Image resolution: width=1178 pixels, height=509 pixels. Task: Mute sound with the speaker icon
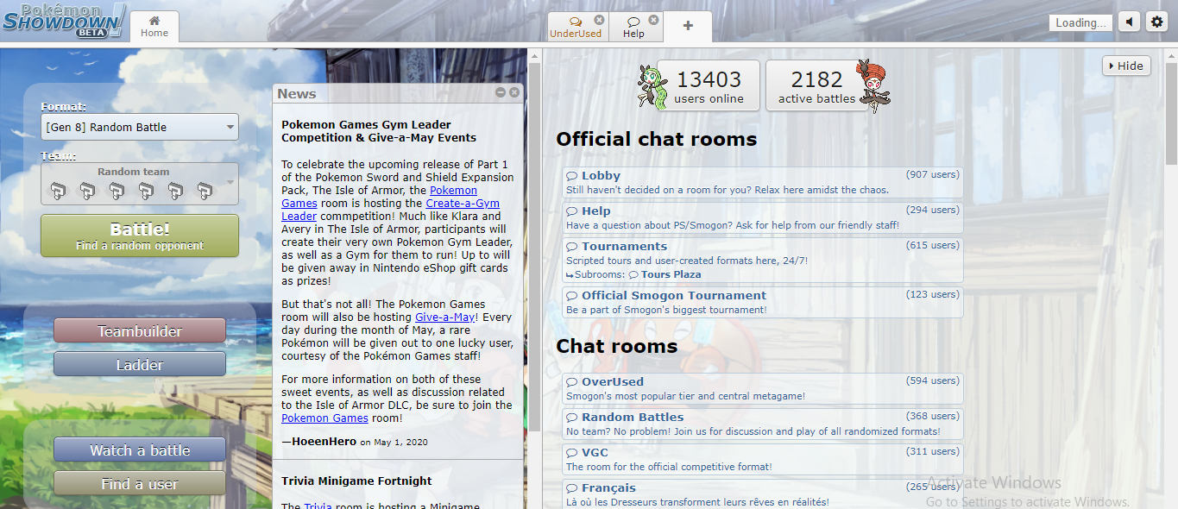[1129, 22]
